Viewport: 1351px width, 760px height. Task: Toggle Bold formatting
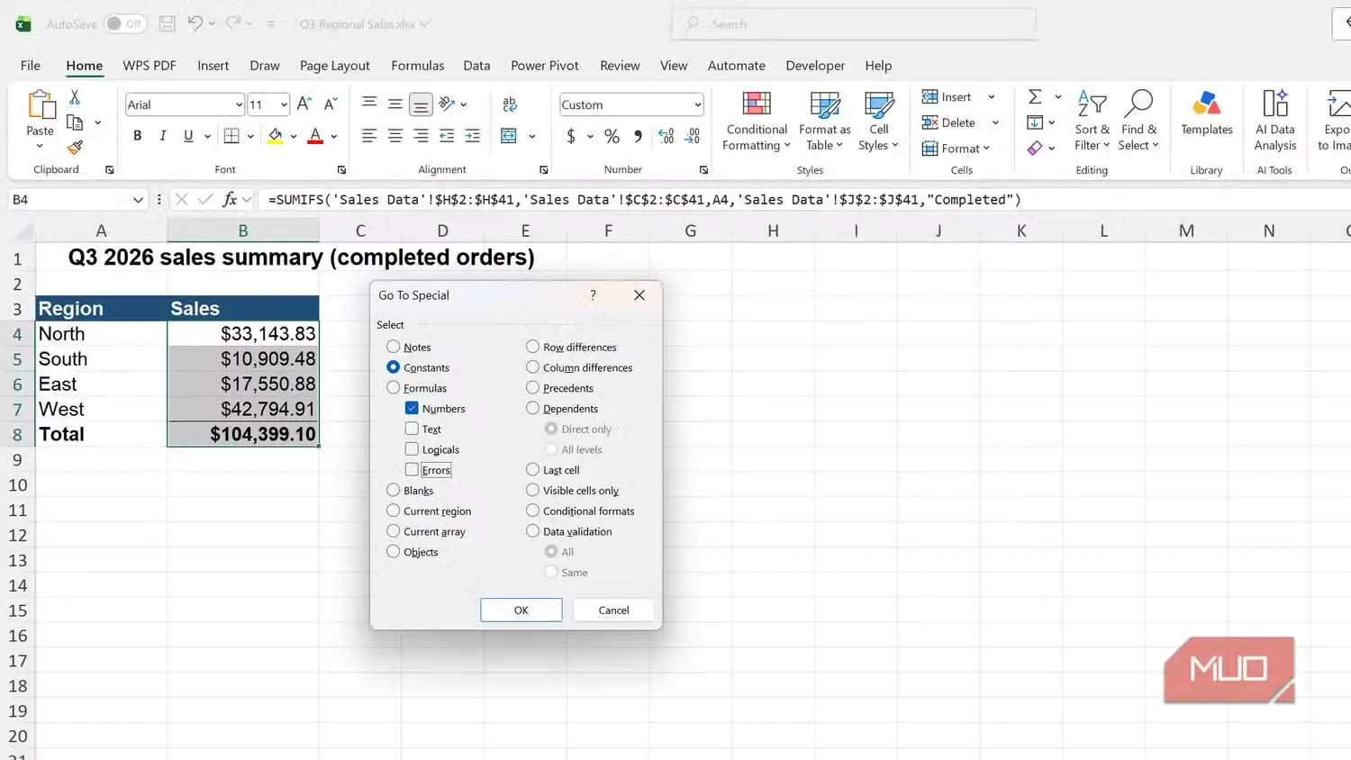137,136
